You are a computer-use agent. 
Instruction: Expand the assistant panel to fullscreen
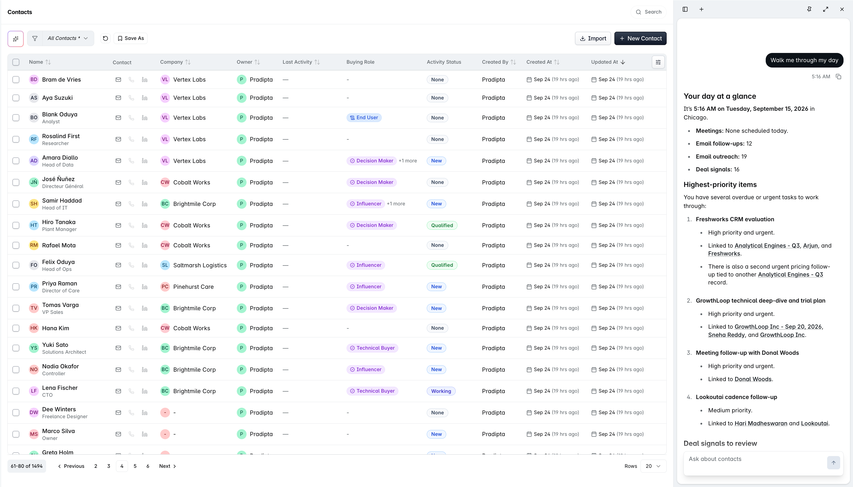click(x=826, y=9)
